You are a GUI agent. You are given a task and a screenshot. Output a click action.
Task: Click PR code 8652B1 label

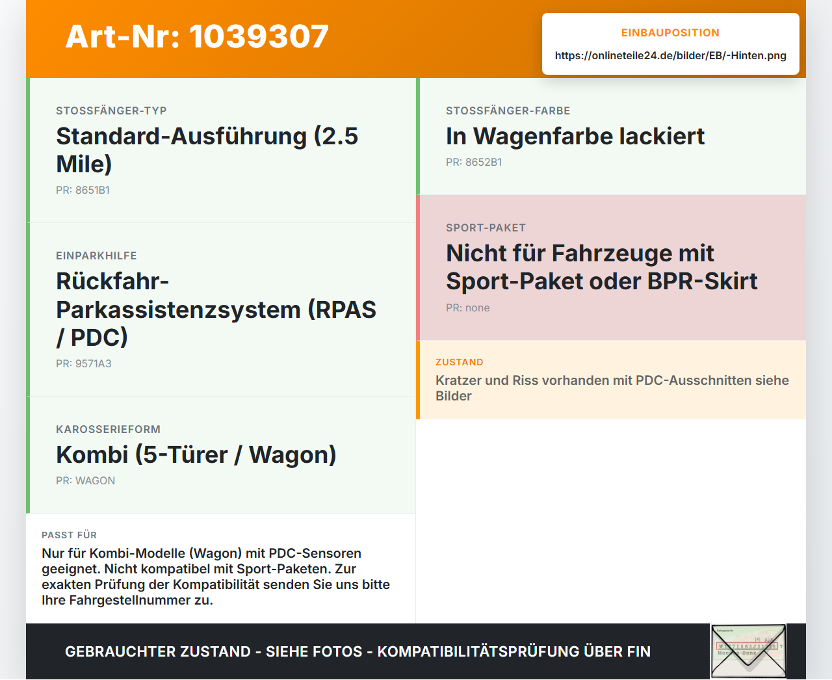point(474,162)
